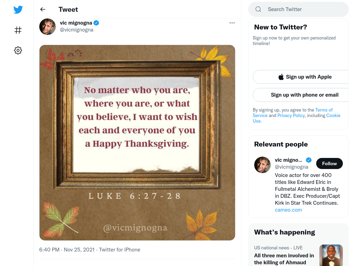Open the Cookie Use link
Viewport: 355px width, 266px height.
click(296, 118)
